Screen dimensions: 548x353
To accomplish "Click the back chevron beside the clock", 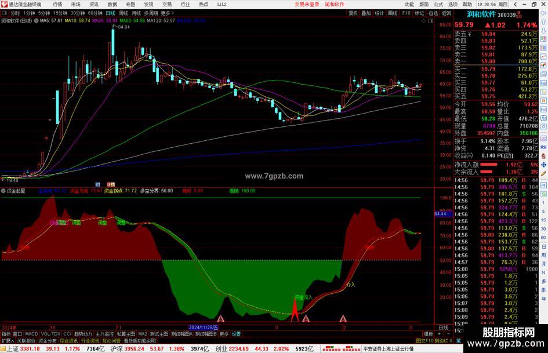I will pos(516,5).
